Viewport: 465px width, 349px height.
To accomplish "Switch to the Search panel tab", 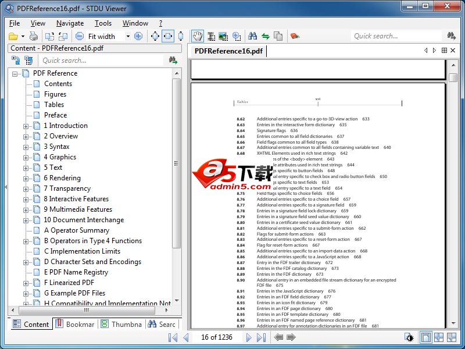I will click(162, 324).
